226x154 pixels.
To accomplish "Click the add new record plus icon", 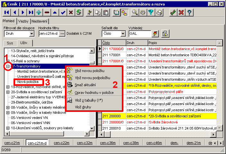I will tap(39, 13).
